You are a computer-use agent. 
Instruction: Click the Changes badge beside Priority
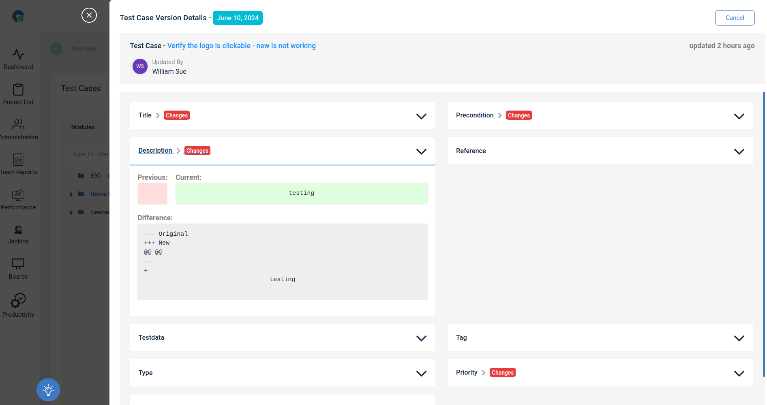pyautogui.click(x=502, y=373)
